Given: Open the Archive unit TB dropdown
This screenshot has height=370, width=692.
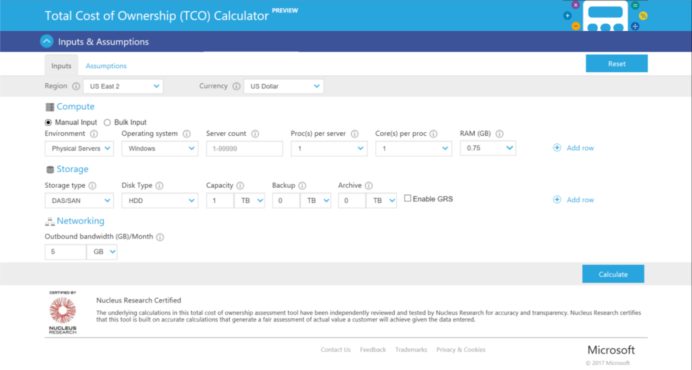Looking at the screenshot, I should click(381, 201).
